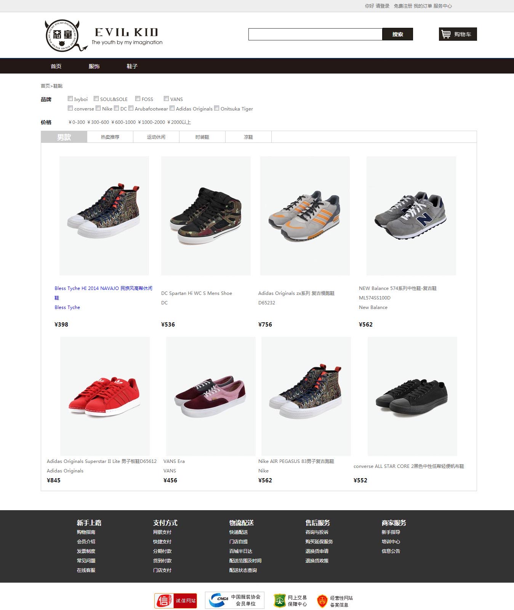The image size is (514, 610).
Task: Open NEW Balance 574 grey shoe image
Action: 411,216
